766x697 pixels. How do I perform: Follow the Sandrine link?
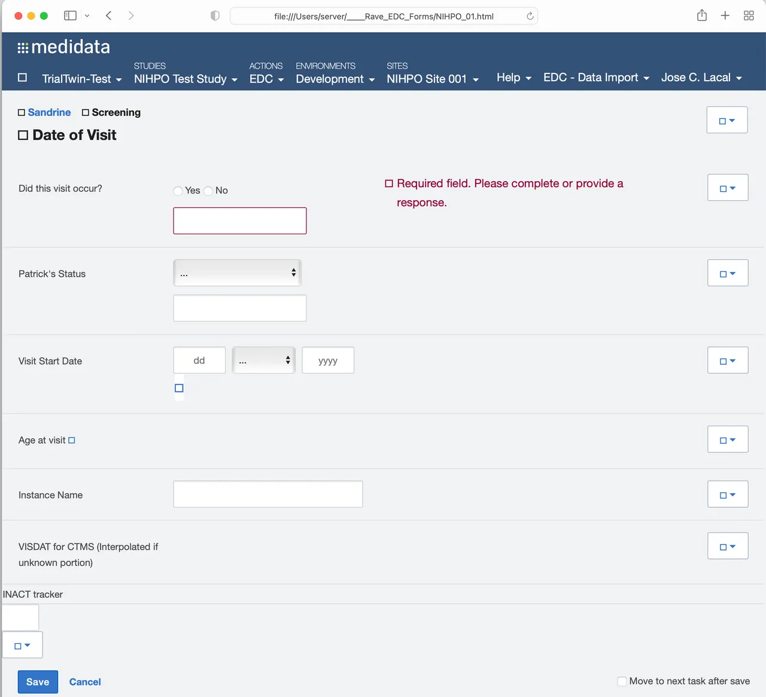[x=49, y=112]
